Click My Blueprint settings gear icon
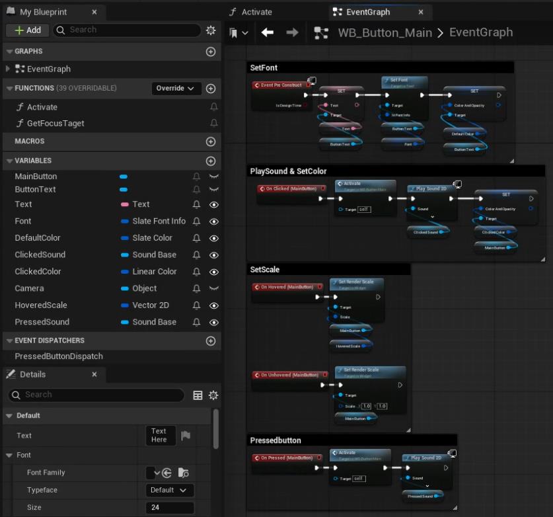The image size is (553, 517). tap(211, 30)
